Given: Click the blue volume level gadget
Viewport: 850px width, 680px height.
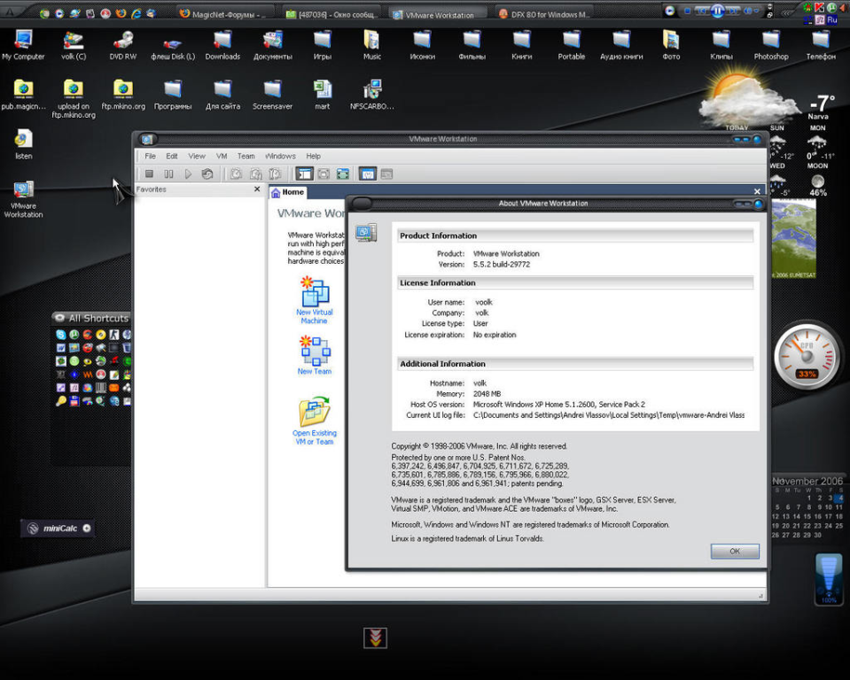Looking at the screenshot, I should 829,578.
